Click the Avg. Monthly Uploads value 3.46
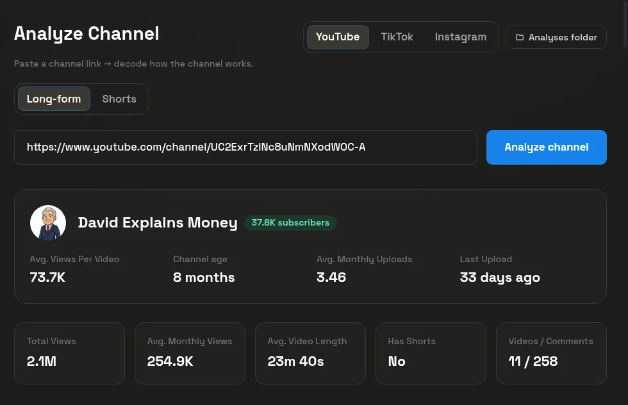The image size is (628, 405). tap(331, 277)
